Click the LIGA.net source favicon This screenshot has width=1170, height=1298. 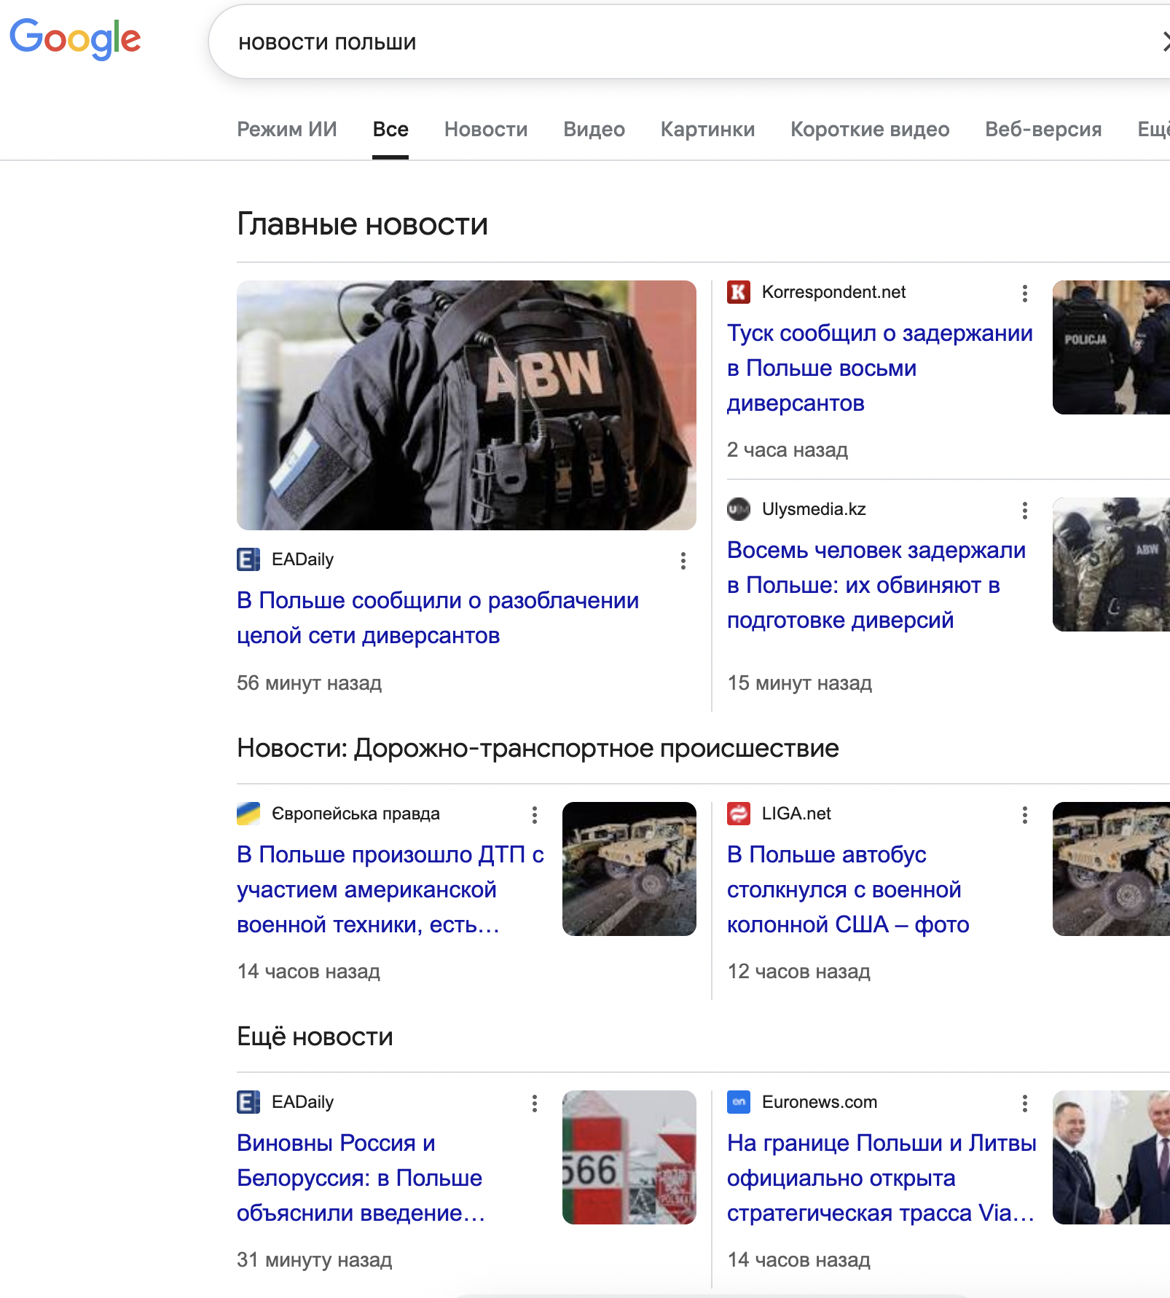(x=739, y=814)
